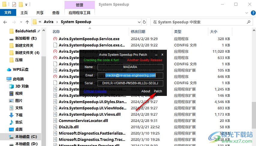The height and width of the screenshot is (146, 256).
Task: Select the Avira.SystemSpeedup.UI.ViewMode... file
Action: pos(92,108)
